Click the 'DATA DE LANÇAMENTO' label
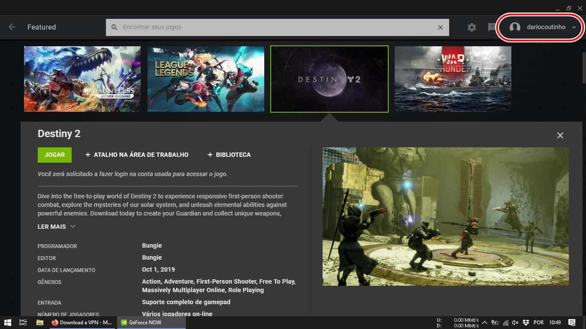This screenshot has height=329, width=586. (x=66, y=270)
